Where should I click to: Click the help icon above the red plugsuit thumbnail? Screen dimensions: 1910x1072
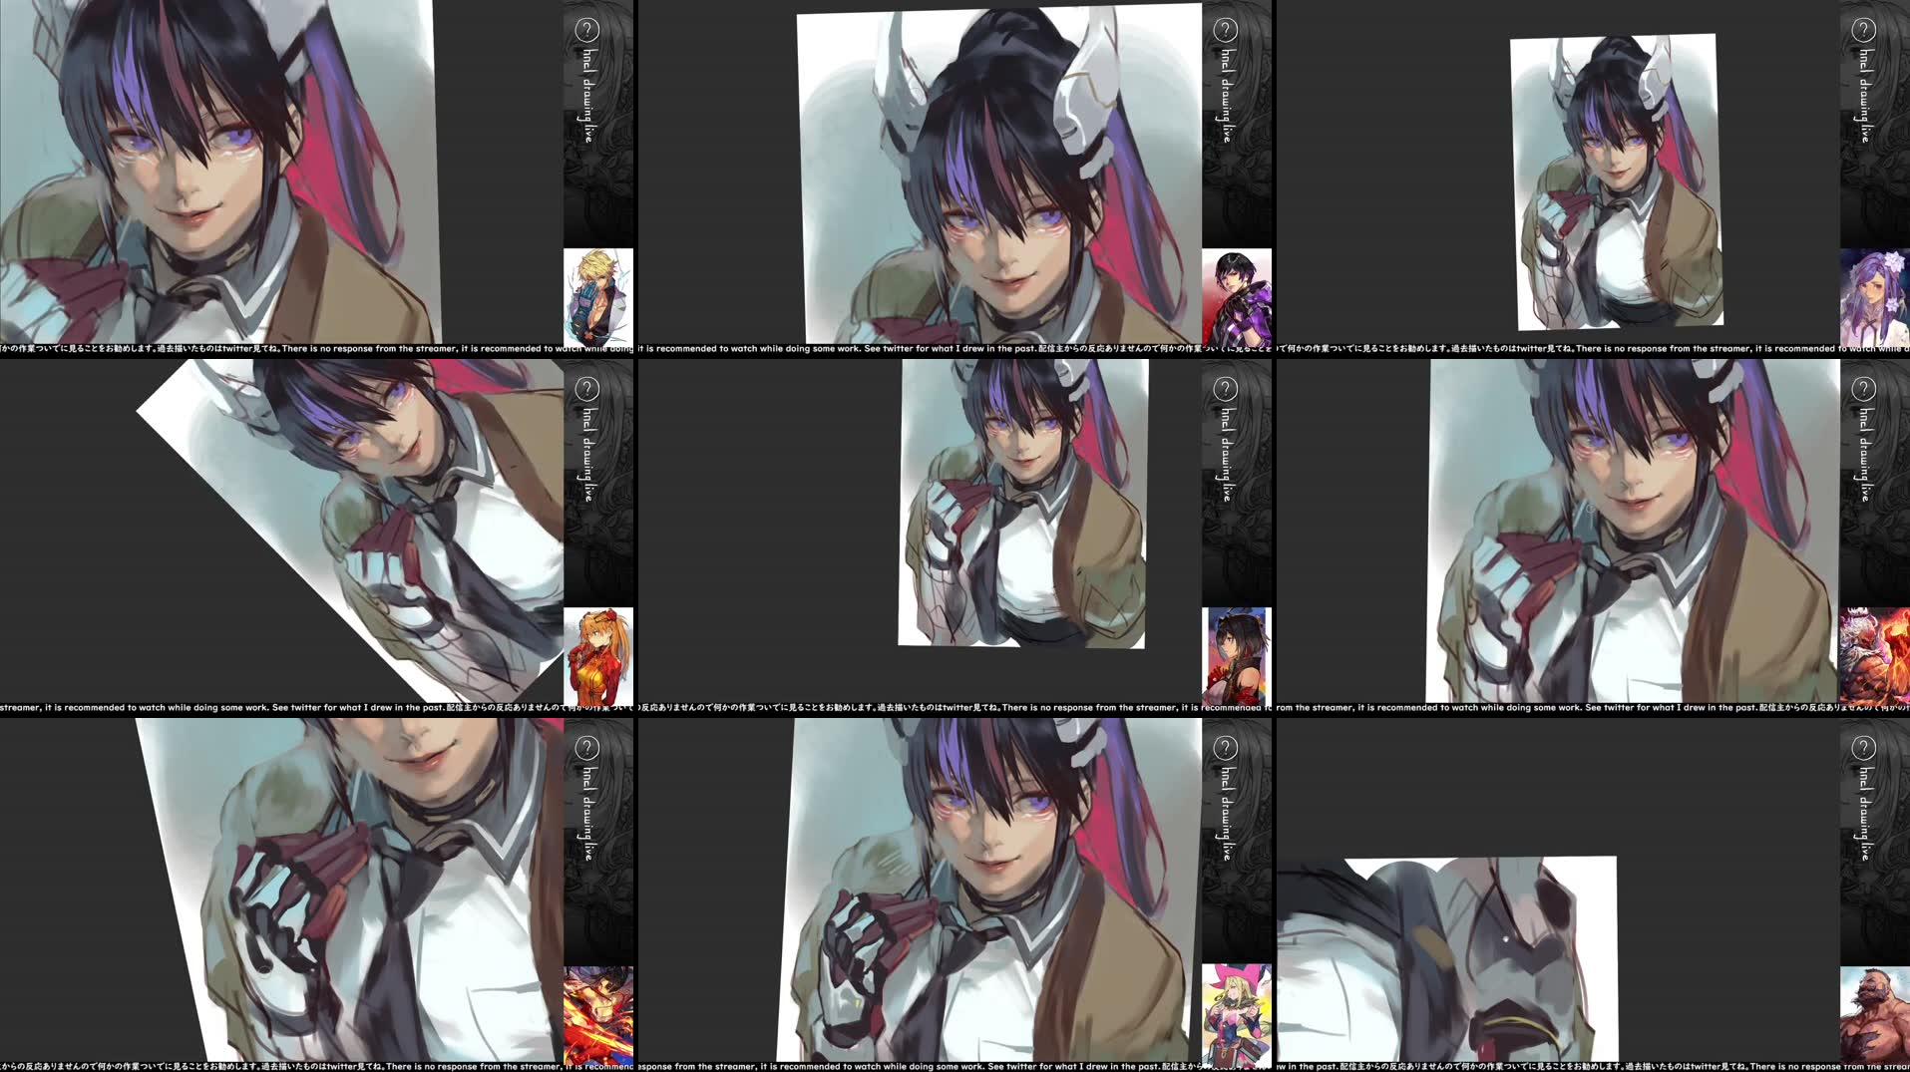pyautogui.click(x=586, y=389)
